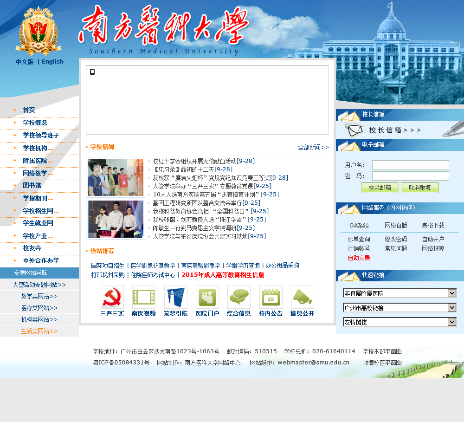Open 账单查询 link
The width and height of the screenshot is (464, 422).
tap(359, 239)
